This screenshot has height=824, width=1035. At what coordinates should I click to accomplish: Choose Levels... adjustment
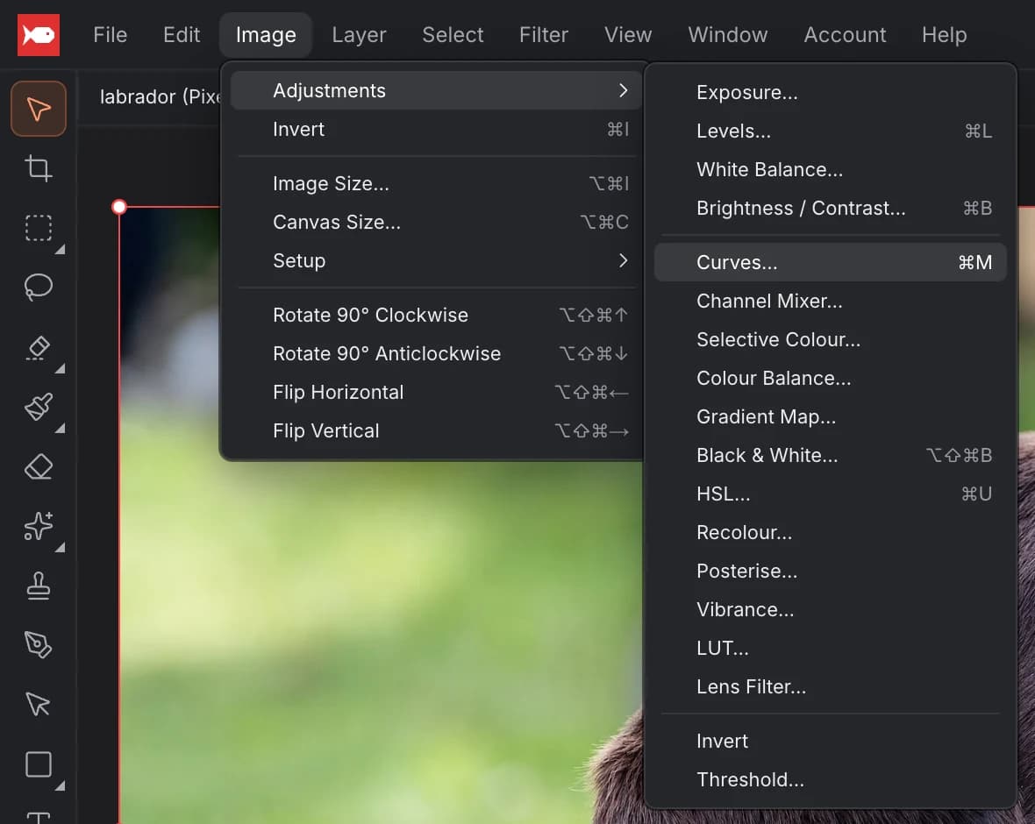831,131
